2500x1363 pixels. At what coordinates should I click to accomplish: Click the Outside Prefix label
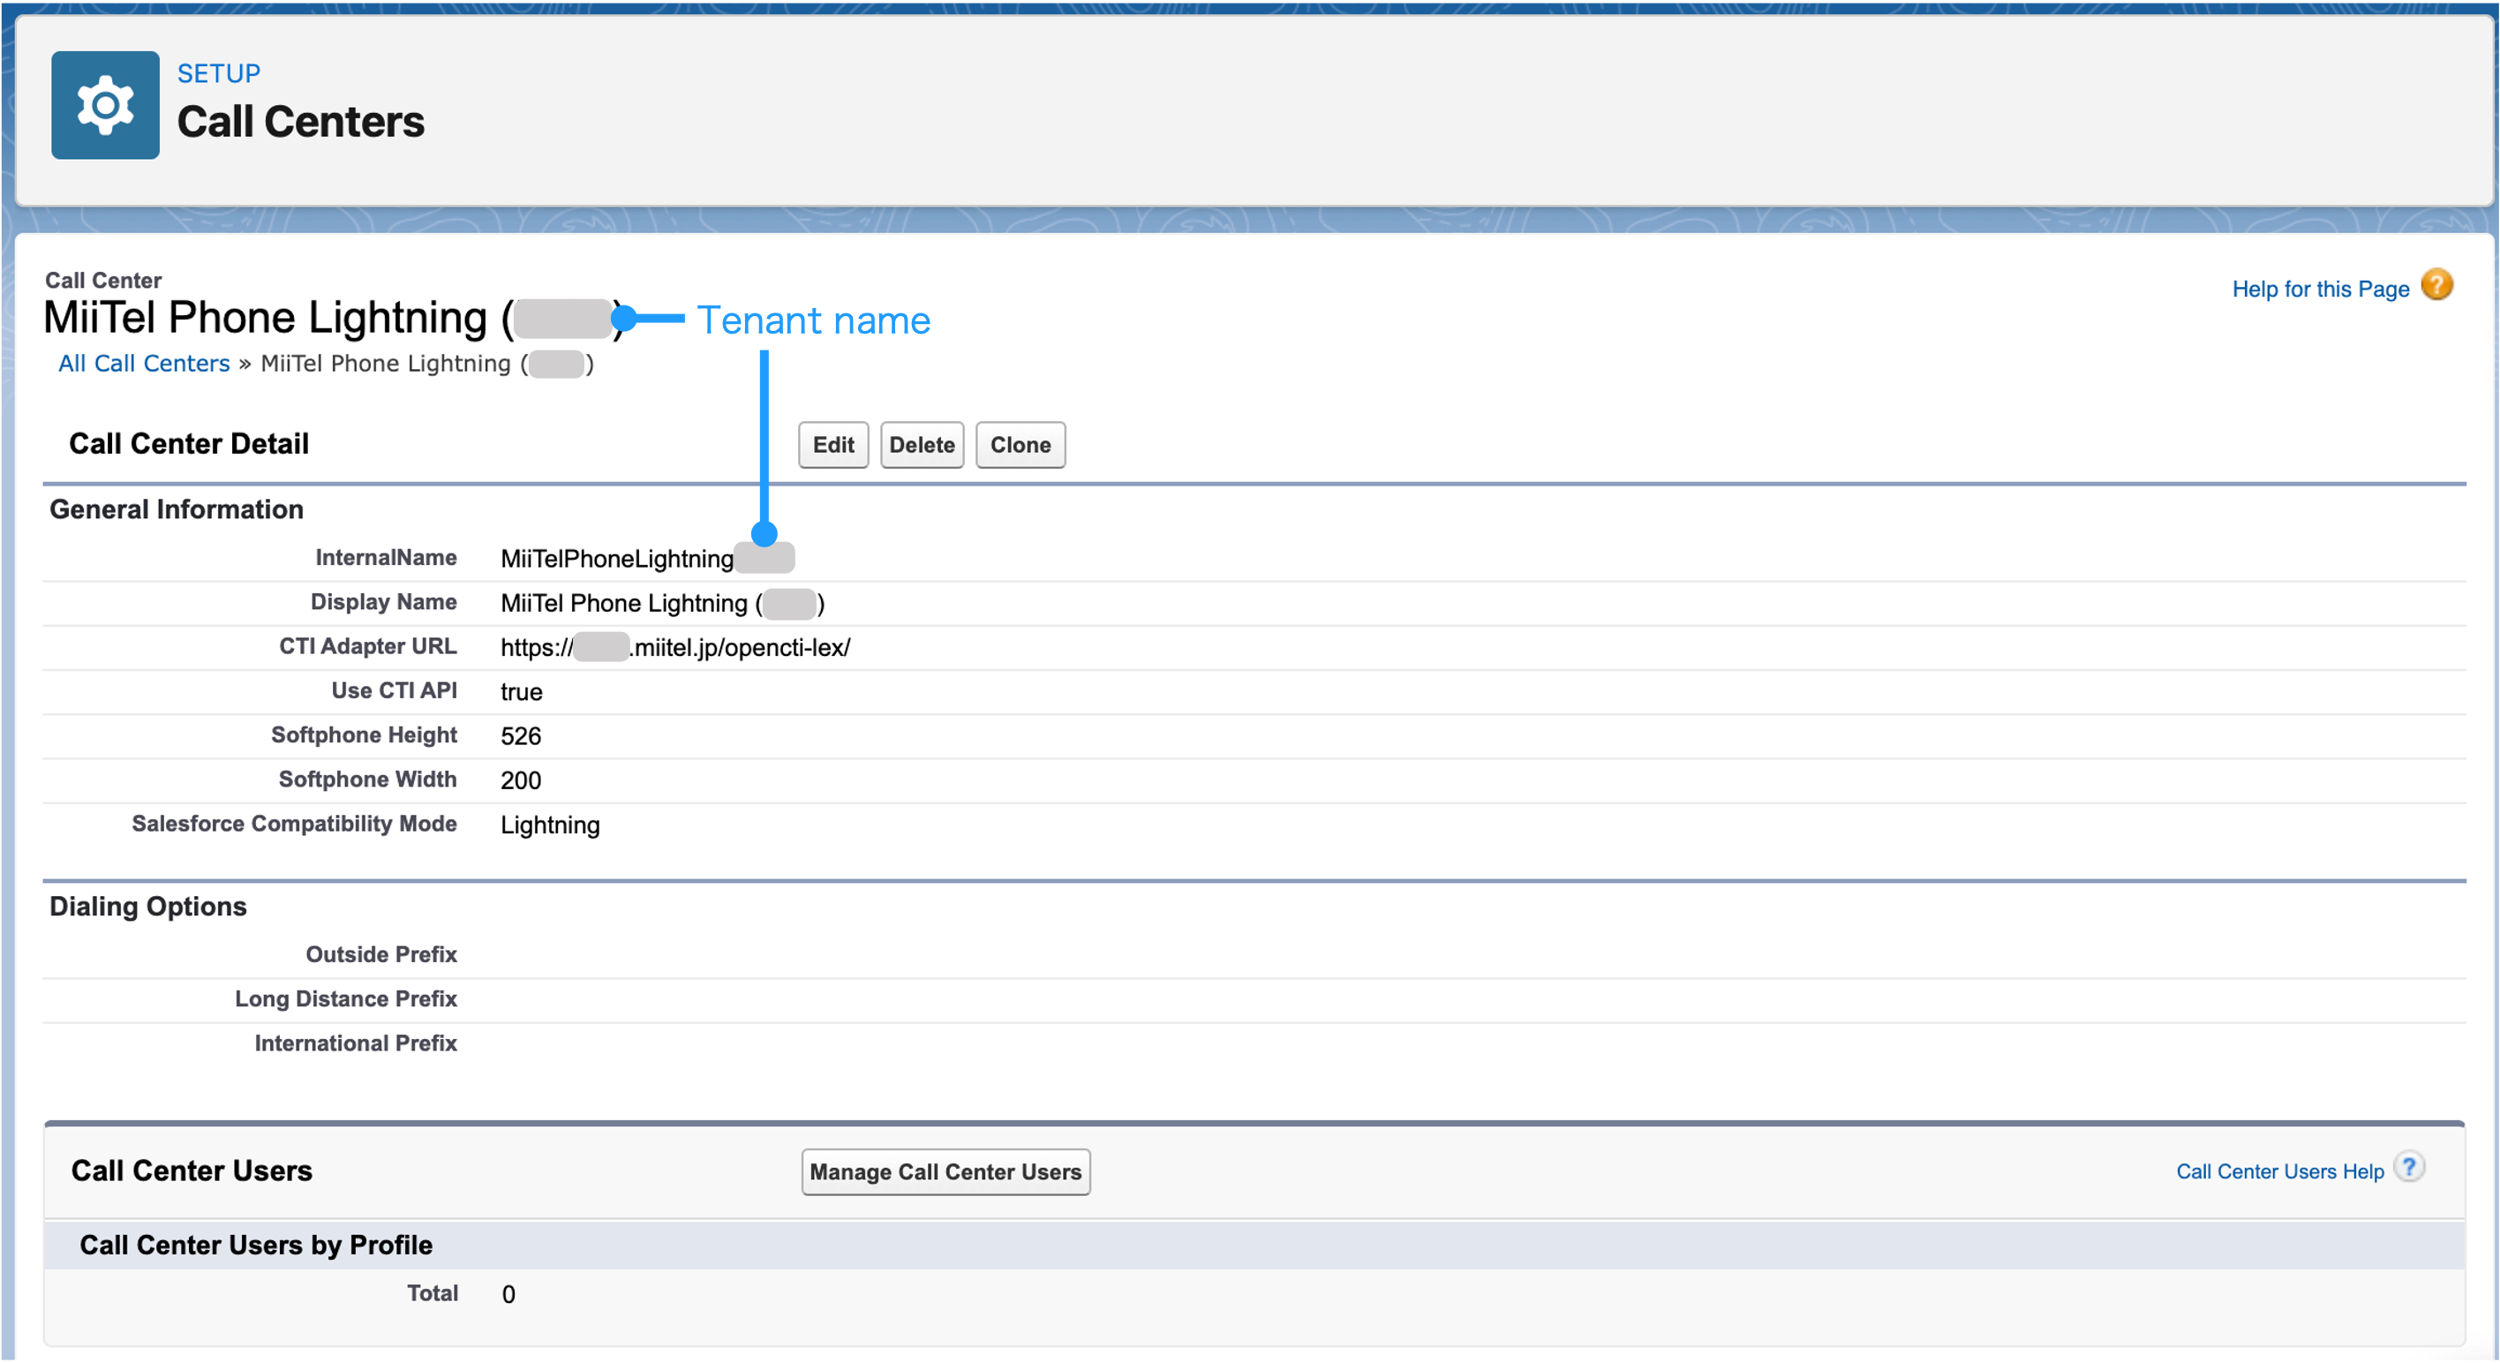(x=381, y=955)
